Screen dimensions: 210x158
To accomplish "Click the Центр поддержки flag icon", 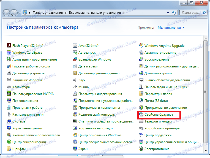I will (141, 135).
